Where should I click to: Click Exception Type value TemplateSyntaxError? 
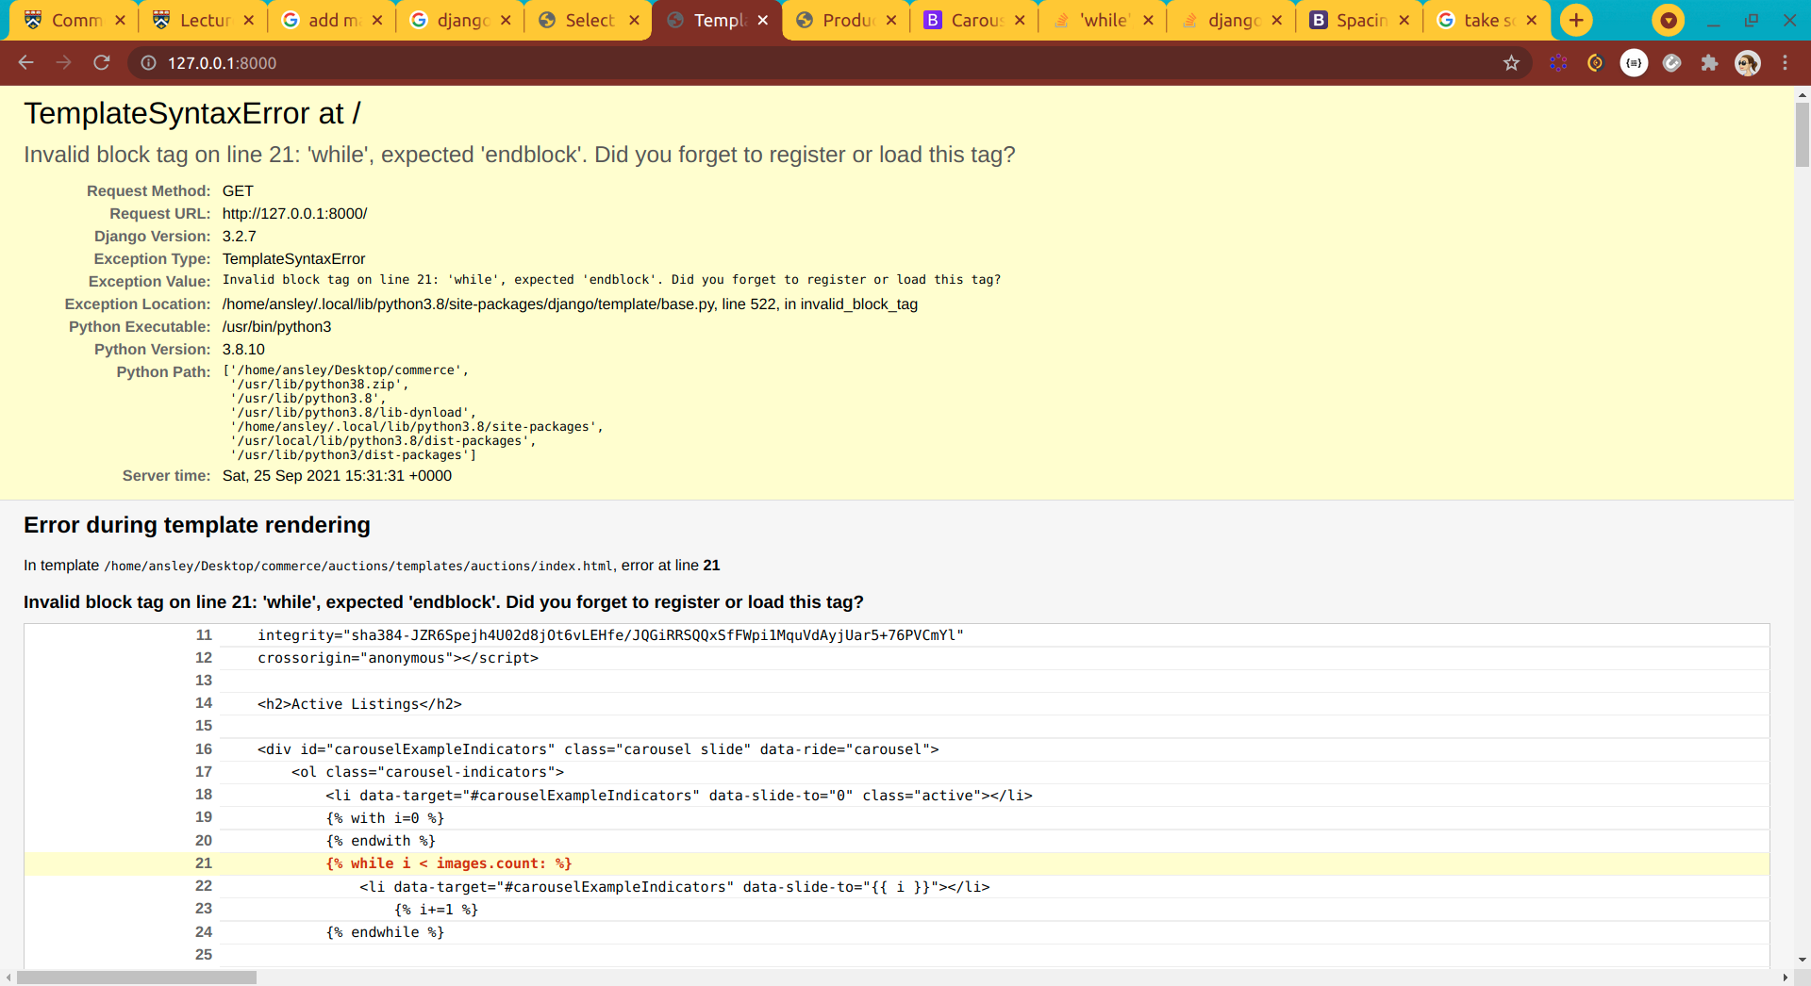coord(293,259)
